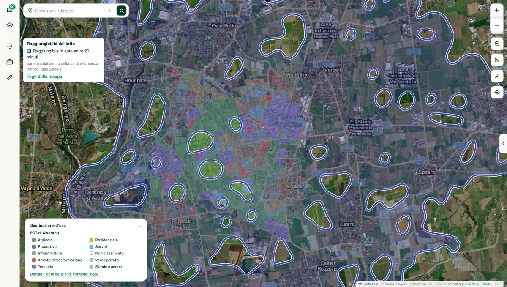The width and height of the screenshot is (507, 287).
Task: Click the location pin icon in the search bar
Action: pos(30,11)
